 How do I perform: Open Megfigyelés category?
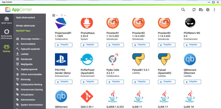point(24,64)
